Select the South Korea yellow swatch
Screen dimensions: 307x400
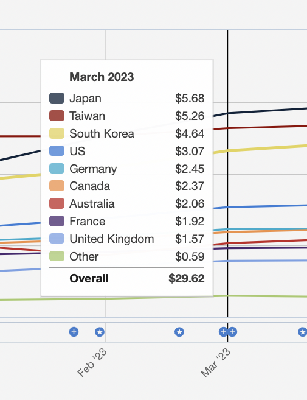[x=57, y=133]
